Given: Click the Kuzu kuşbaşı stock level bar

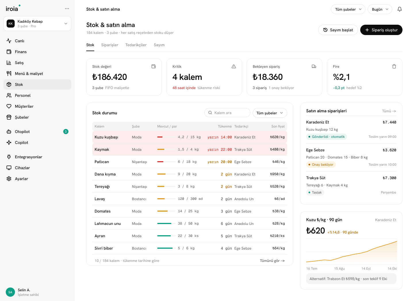Looking at the screenshot, I should pyautogui.click(x=166, y=137).
